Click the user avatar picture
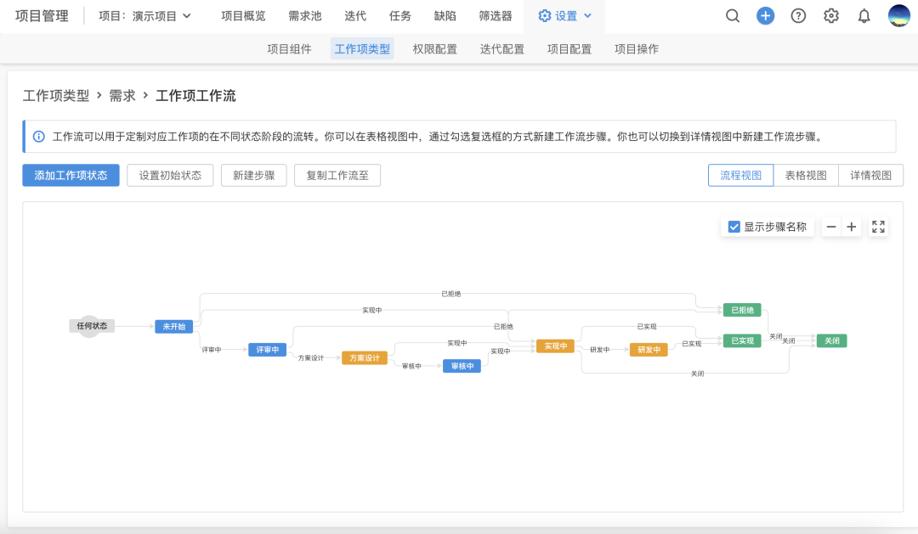Screen dimensions: 918x534 click(898, 16)
